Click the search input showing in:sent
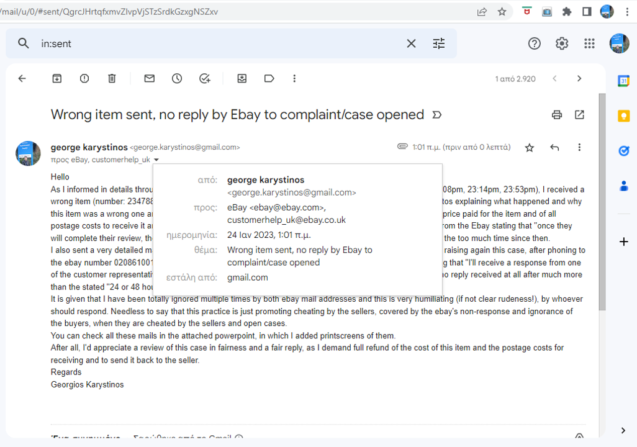Screen dimensions: 637x447 [186, 43]
